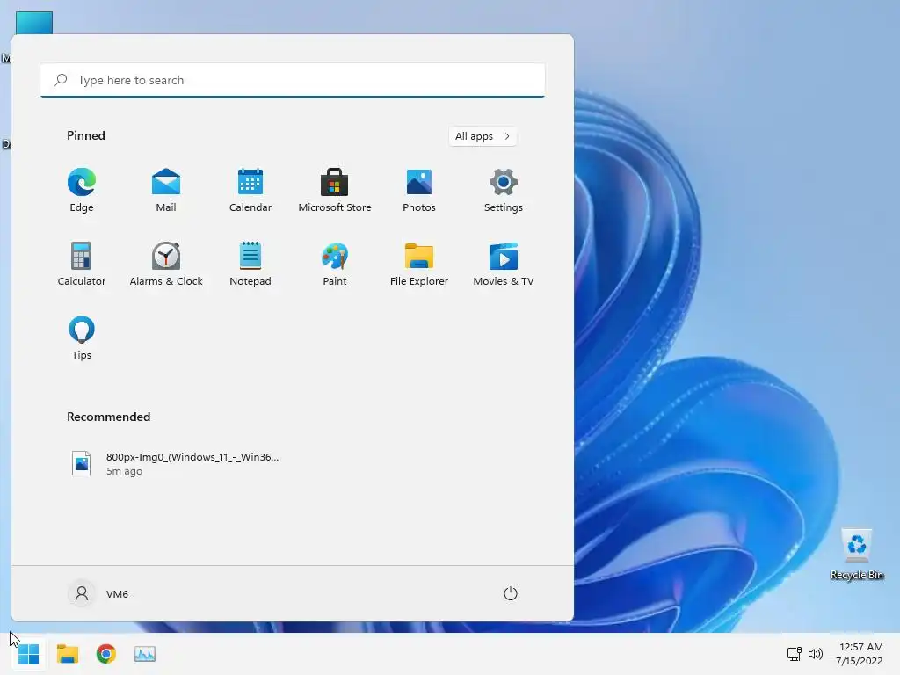Launch Notepad from pinned apps
900x675 pixels.
click(x=250, y=264)
